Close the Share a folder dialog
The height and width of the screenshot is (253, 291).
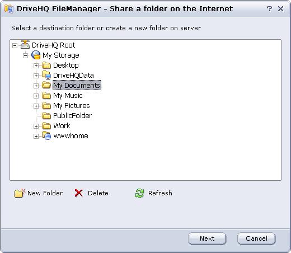281,8
